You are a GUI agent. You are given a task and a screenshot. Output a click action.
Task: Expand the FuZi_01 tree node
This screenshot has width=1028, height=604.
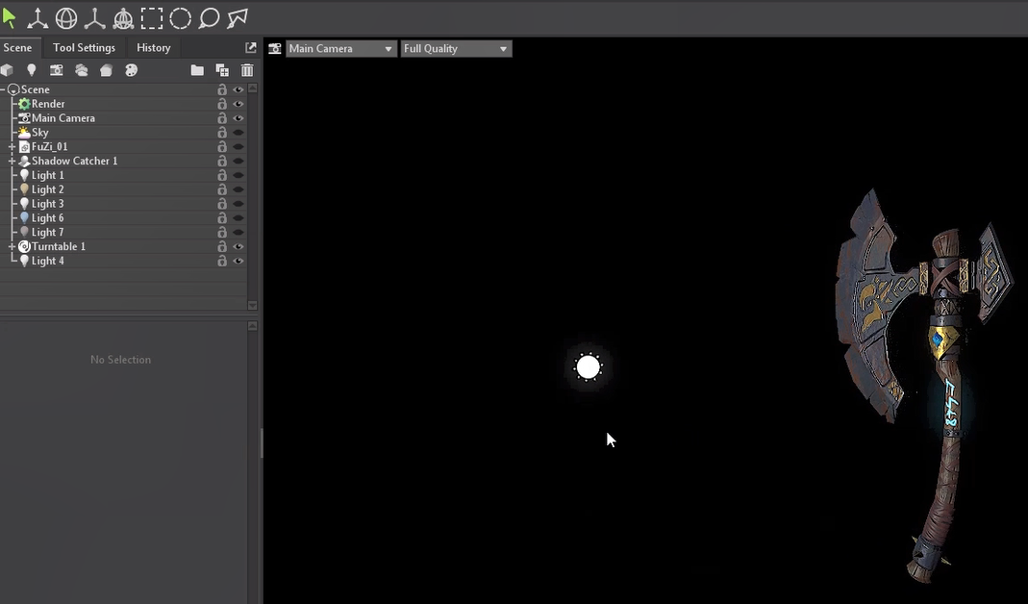point(12,147)
